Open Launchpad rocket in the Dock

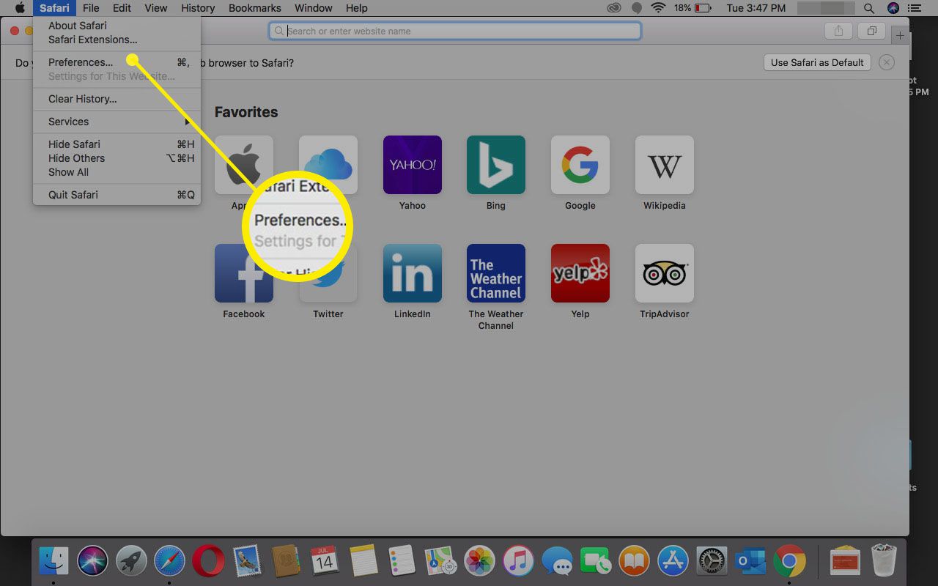pos(131,561)
